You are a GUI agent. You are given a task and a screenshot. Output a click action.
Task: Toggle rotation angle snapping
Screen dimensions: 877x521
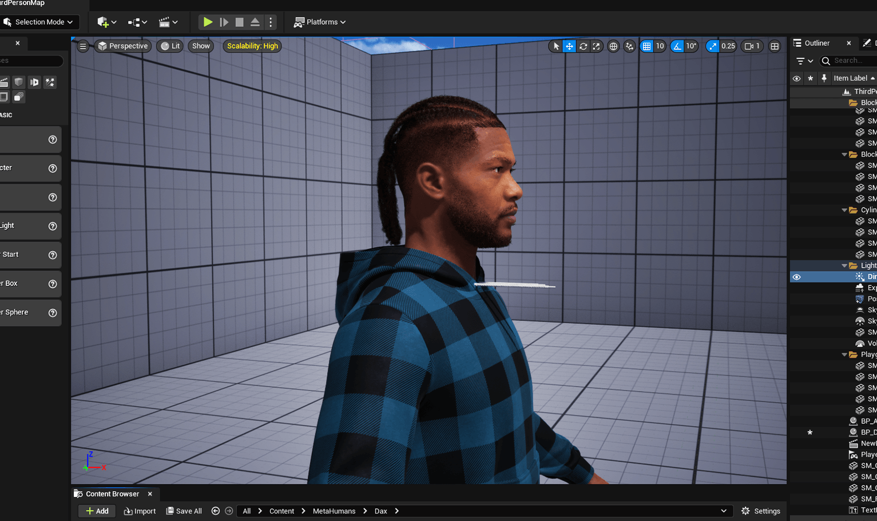(x=677, y=46)
